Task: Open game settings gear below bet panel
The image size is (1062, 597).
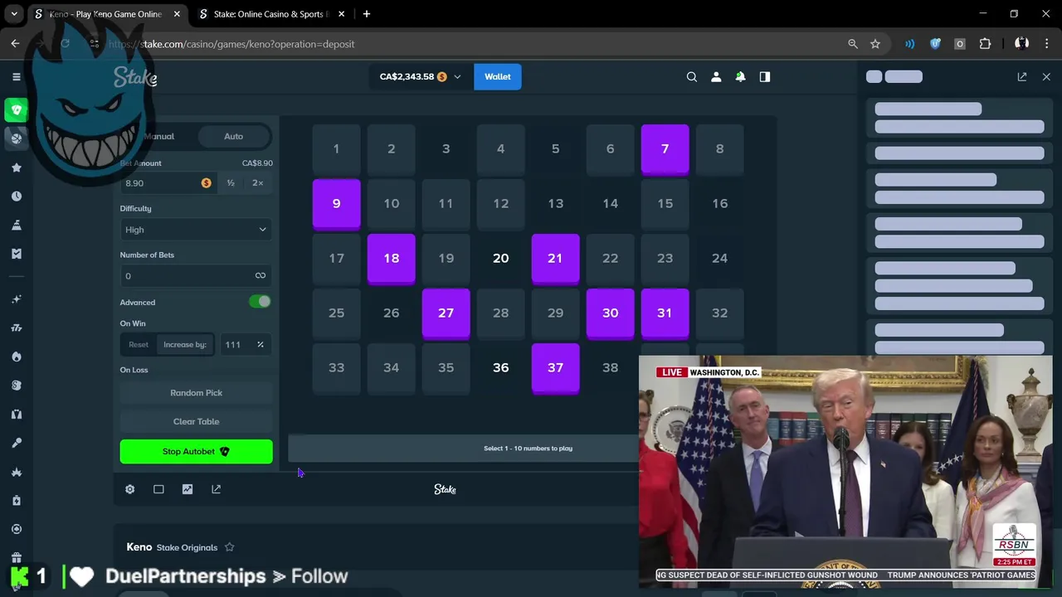Action: click(130, 489)
